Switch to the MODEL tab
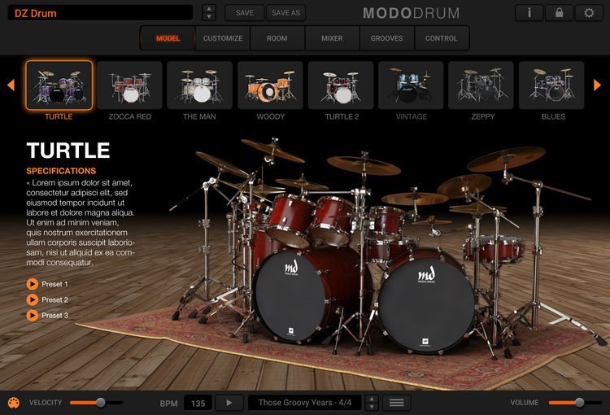Screen dimensions: 610x415 [x=168, y=38]
